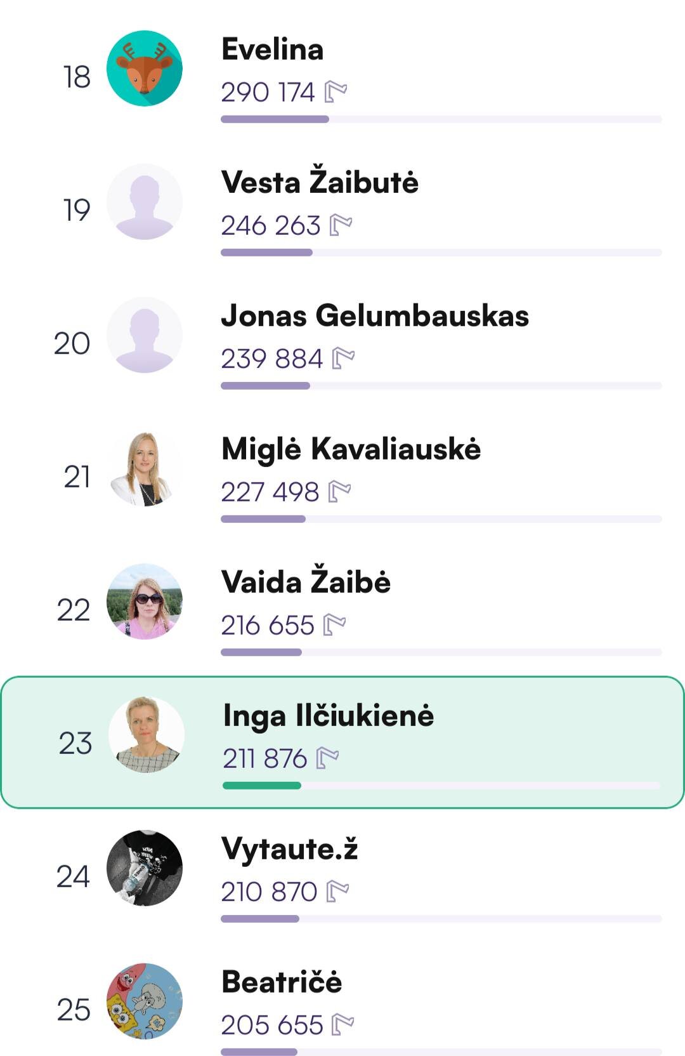
Task: Select rank number 22 entry
Action: [x=74, y=610]
